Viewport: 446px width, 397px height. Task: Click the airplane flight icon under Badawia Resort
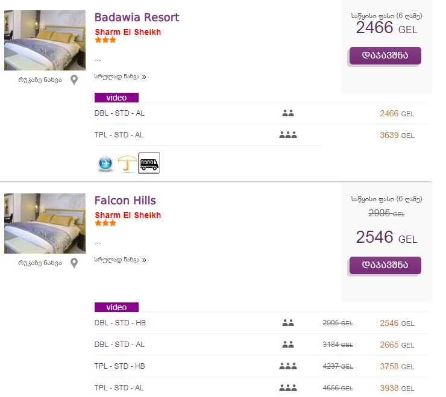[x=105, y=163]
